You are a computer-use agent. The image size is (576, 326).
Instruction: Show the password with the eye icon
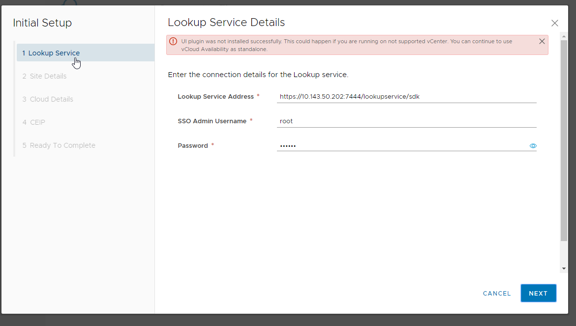pyautogui.click(x=533, y=146)
